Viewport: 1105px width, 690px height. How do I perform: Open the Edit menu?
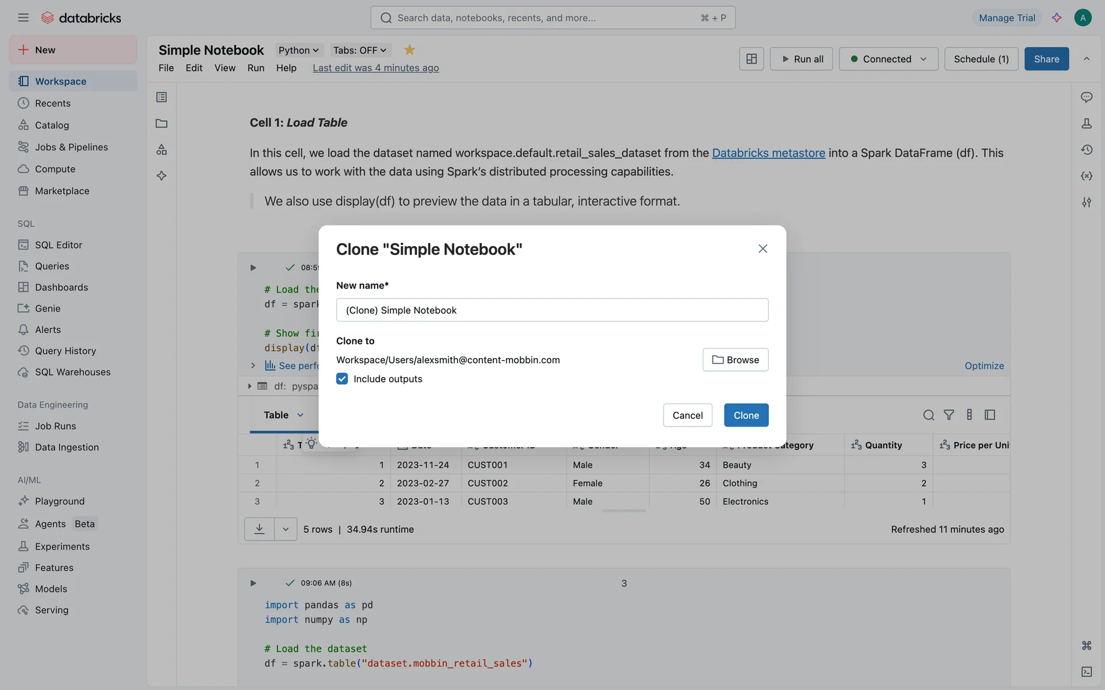(x=194, y=68)
